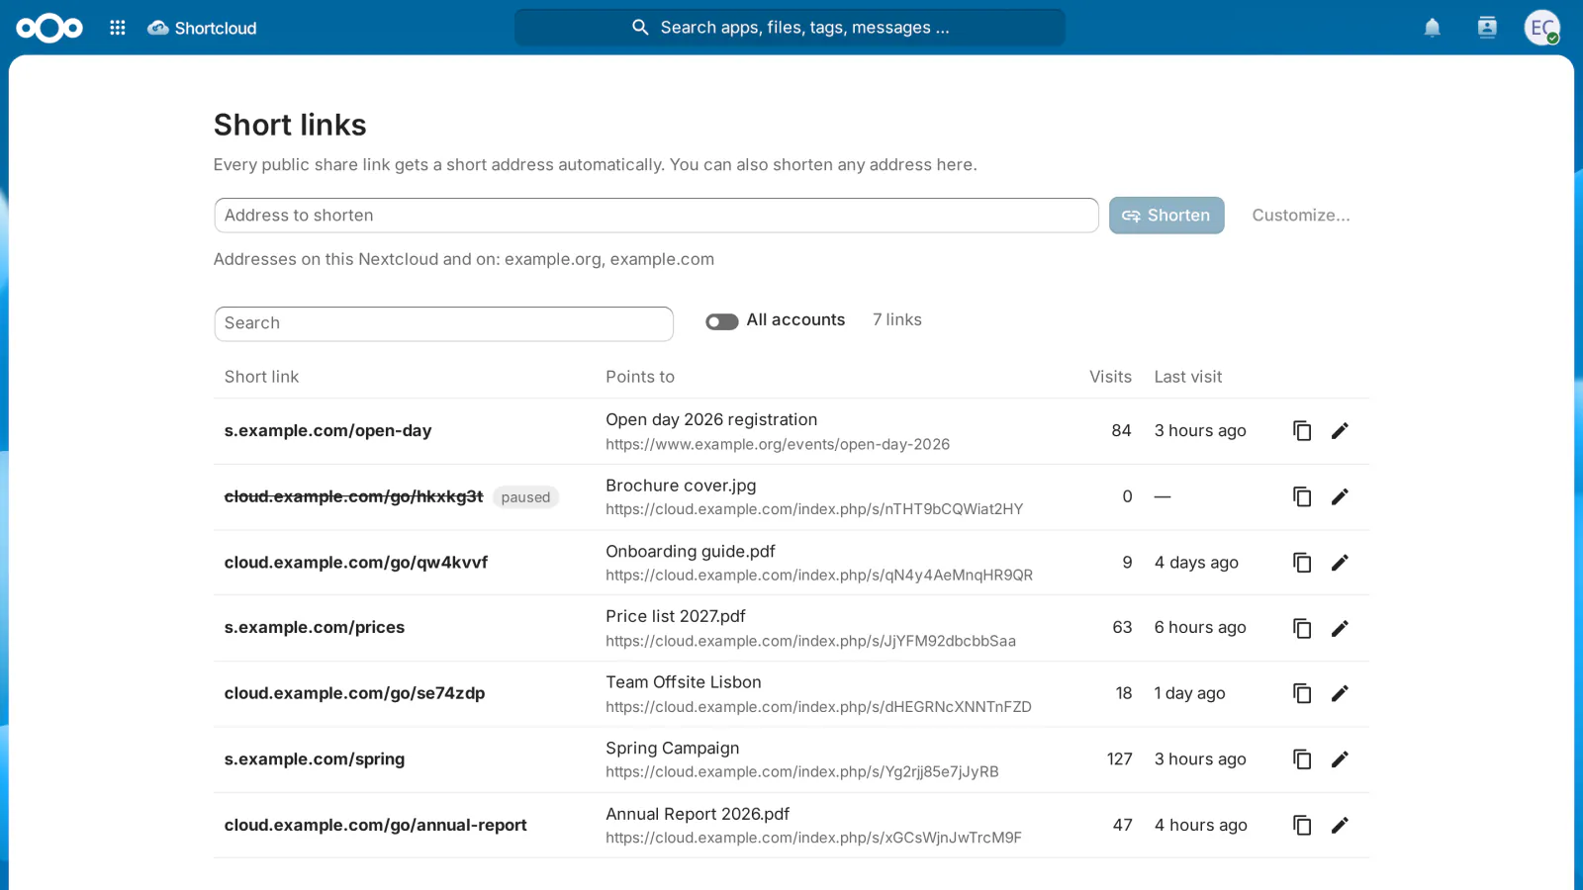
Task: Edit the Price list 2027.pdf link
Action: pyautogui.click(x=1340, y=628)
